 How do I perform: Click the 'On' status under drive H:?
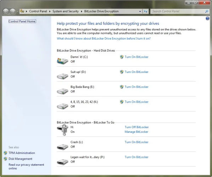[x=72, y=132]
